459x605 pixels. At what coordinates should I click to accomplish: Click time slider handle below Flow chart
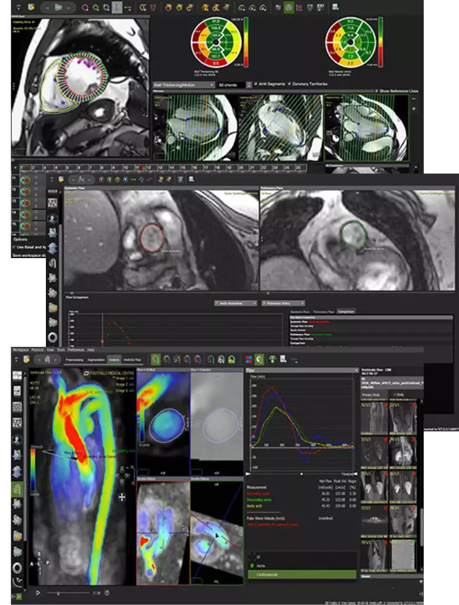pos(301,474)
